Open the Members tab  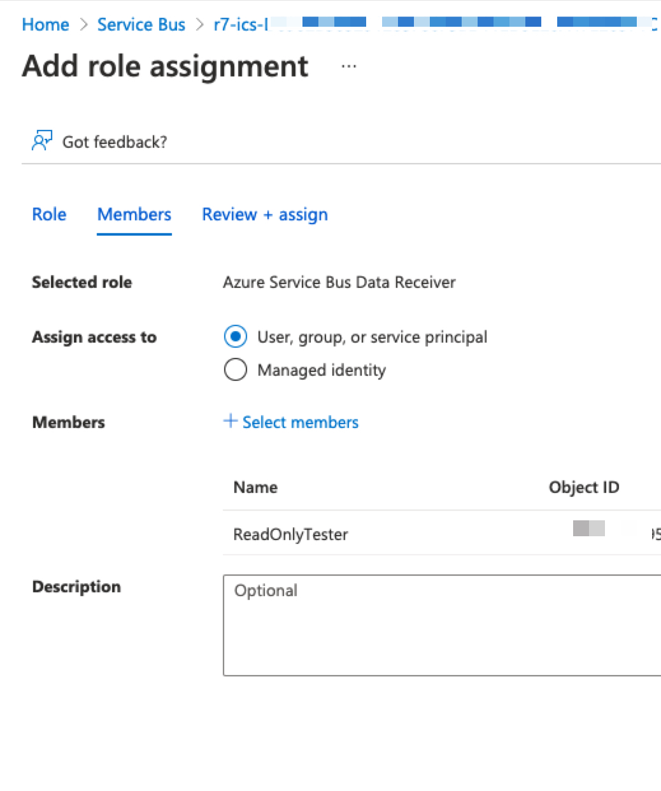pos(134,215)
